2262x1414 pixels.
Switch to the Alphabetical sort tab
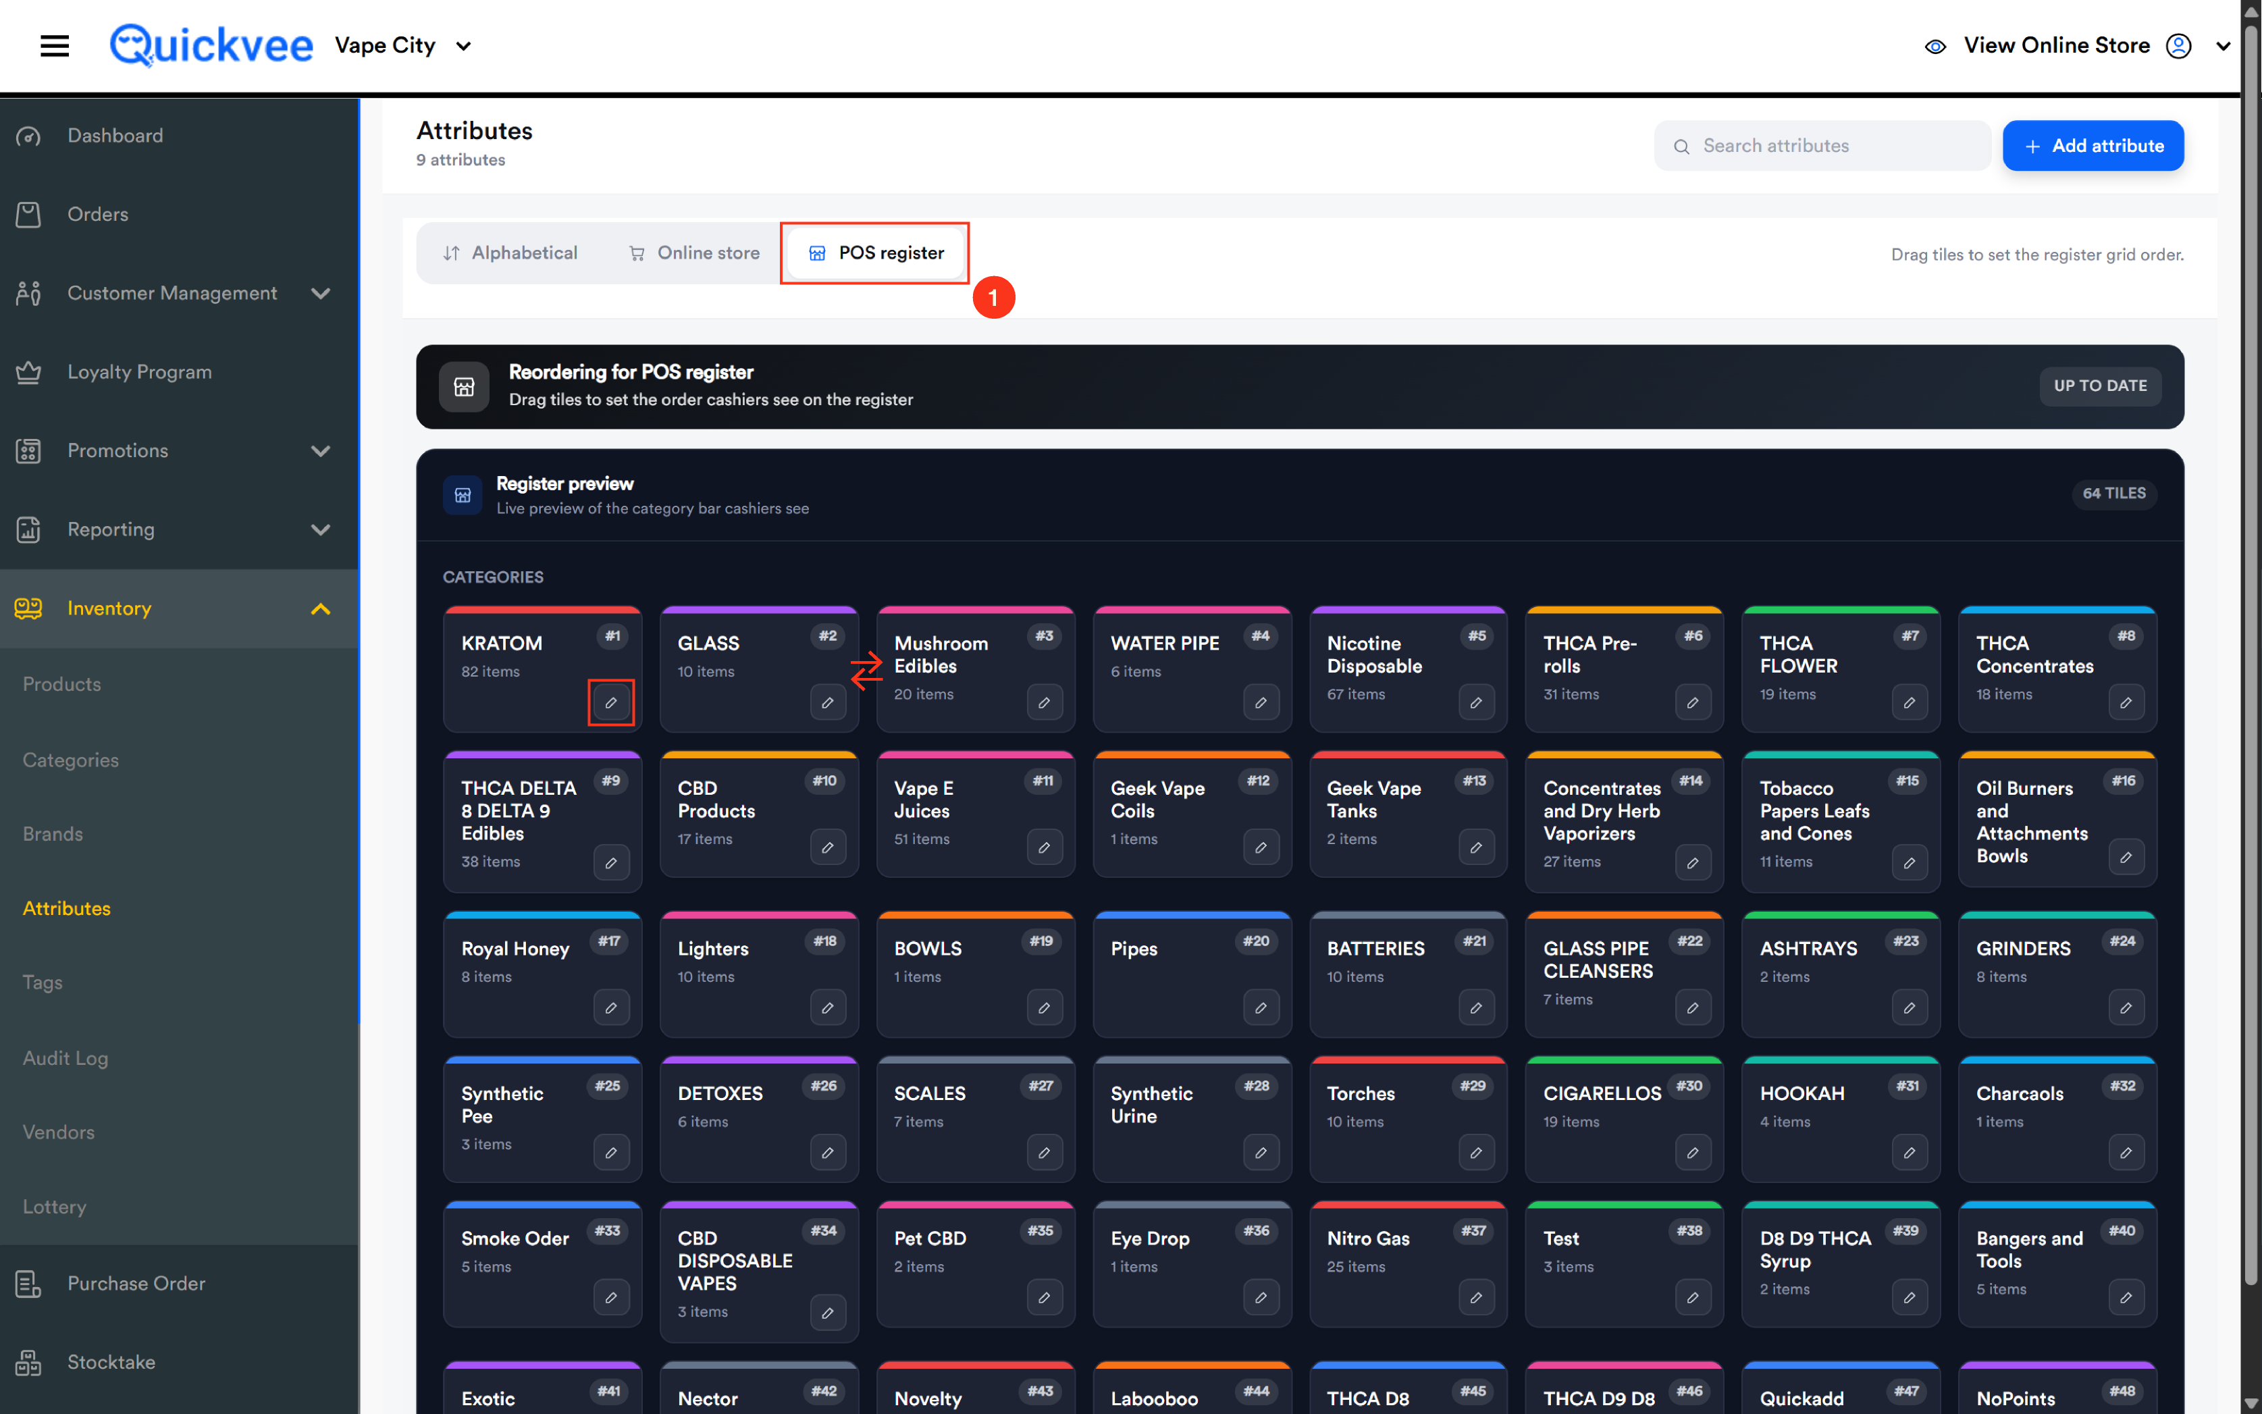(510, 253)
